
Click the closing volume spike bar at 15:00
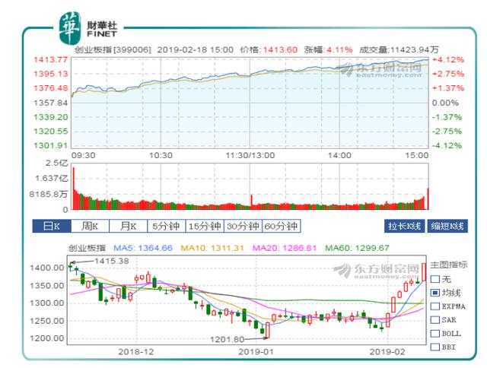click(428, 199)
